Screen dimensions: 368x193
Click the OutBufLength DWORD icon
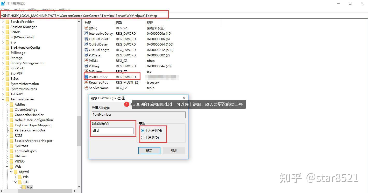coord(86,50)
